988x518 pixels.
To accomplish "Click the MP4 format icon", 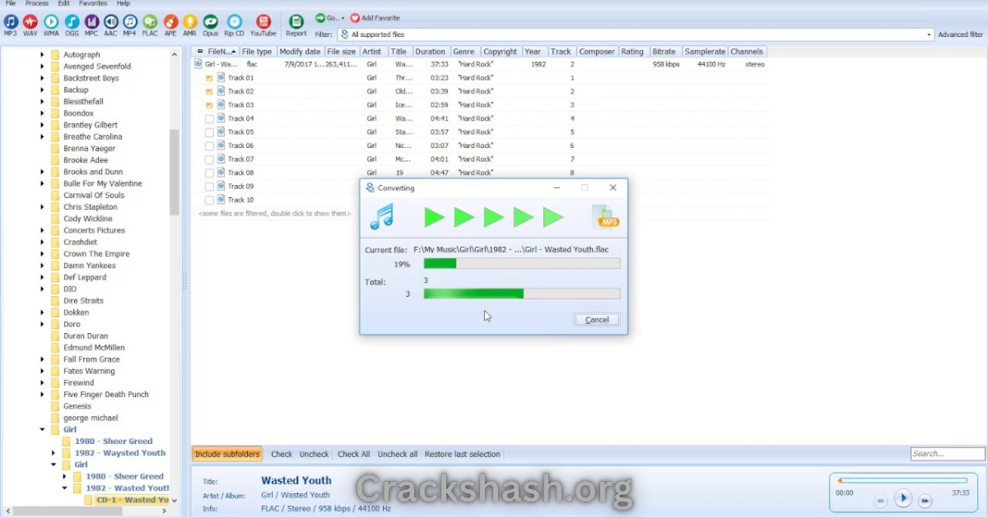I will tap(129, 21).
